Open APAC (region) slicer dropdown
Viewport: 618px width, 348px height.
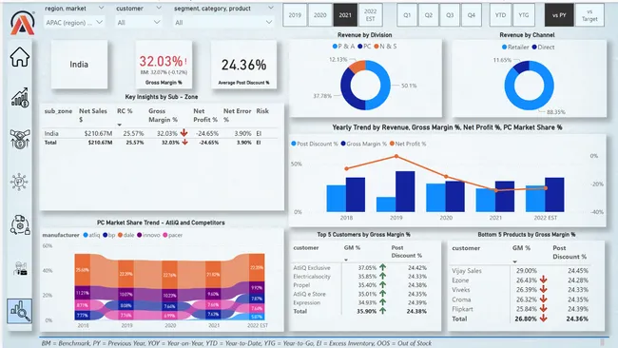click(x=74, y=23)
